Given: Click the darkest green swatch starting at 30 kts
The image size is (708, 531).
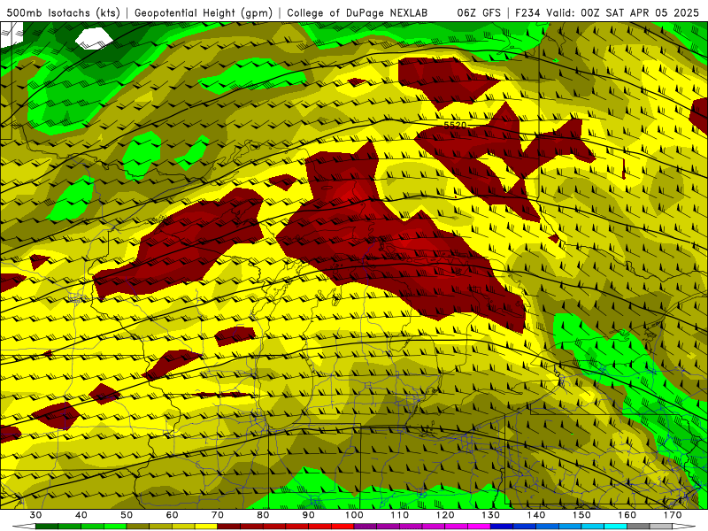Looking at the screenshot, I should point(47,527).
